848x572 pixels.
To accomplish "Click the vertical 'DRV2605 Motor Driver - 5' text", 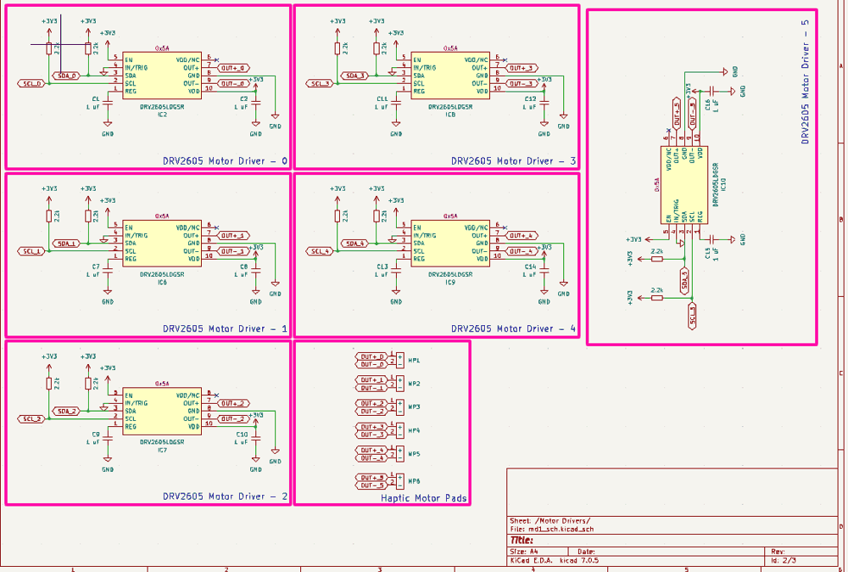I will click(x=806, y=81).
